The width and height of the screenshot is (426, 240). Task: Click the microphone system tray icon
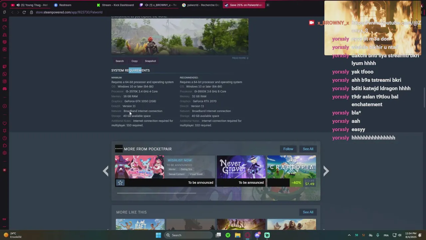[x=377, y=235]
